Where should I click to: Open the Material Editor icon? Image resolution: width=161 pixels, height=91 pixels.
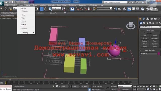(143, 9)
